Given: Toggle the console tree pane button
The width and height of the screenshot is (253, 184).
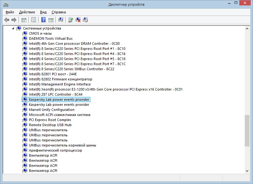Looking at the screenshot, I should click(24, 20).
